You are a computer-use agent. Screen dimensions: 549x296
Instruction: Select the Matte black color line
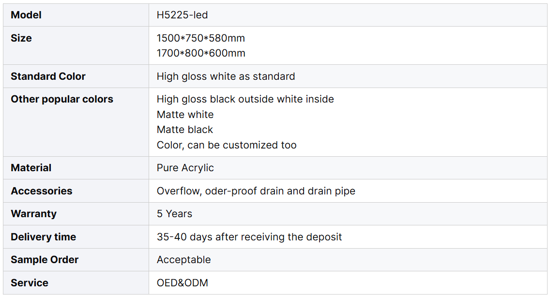point(184,130)
